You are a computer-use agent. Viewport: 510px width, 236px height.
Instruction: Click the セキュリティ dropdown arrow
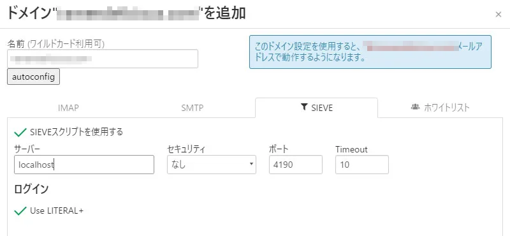(251, 164)
